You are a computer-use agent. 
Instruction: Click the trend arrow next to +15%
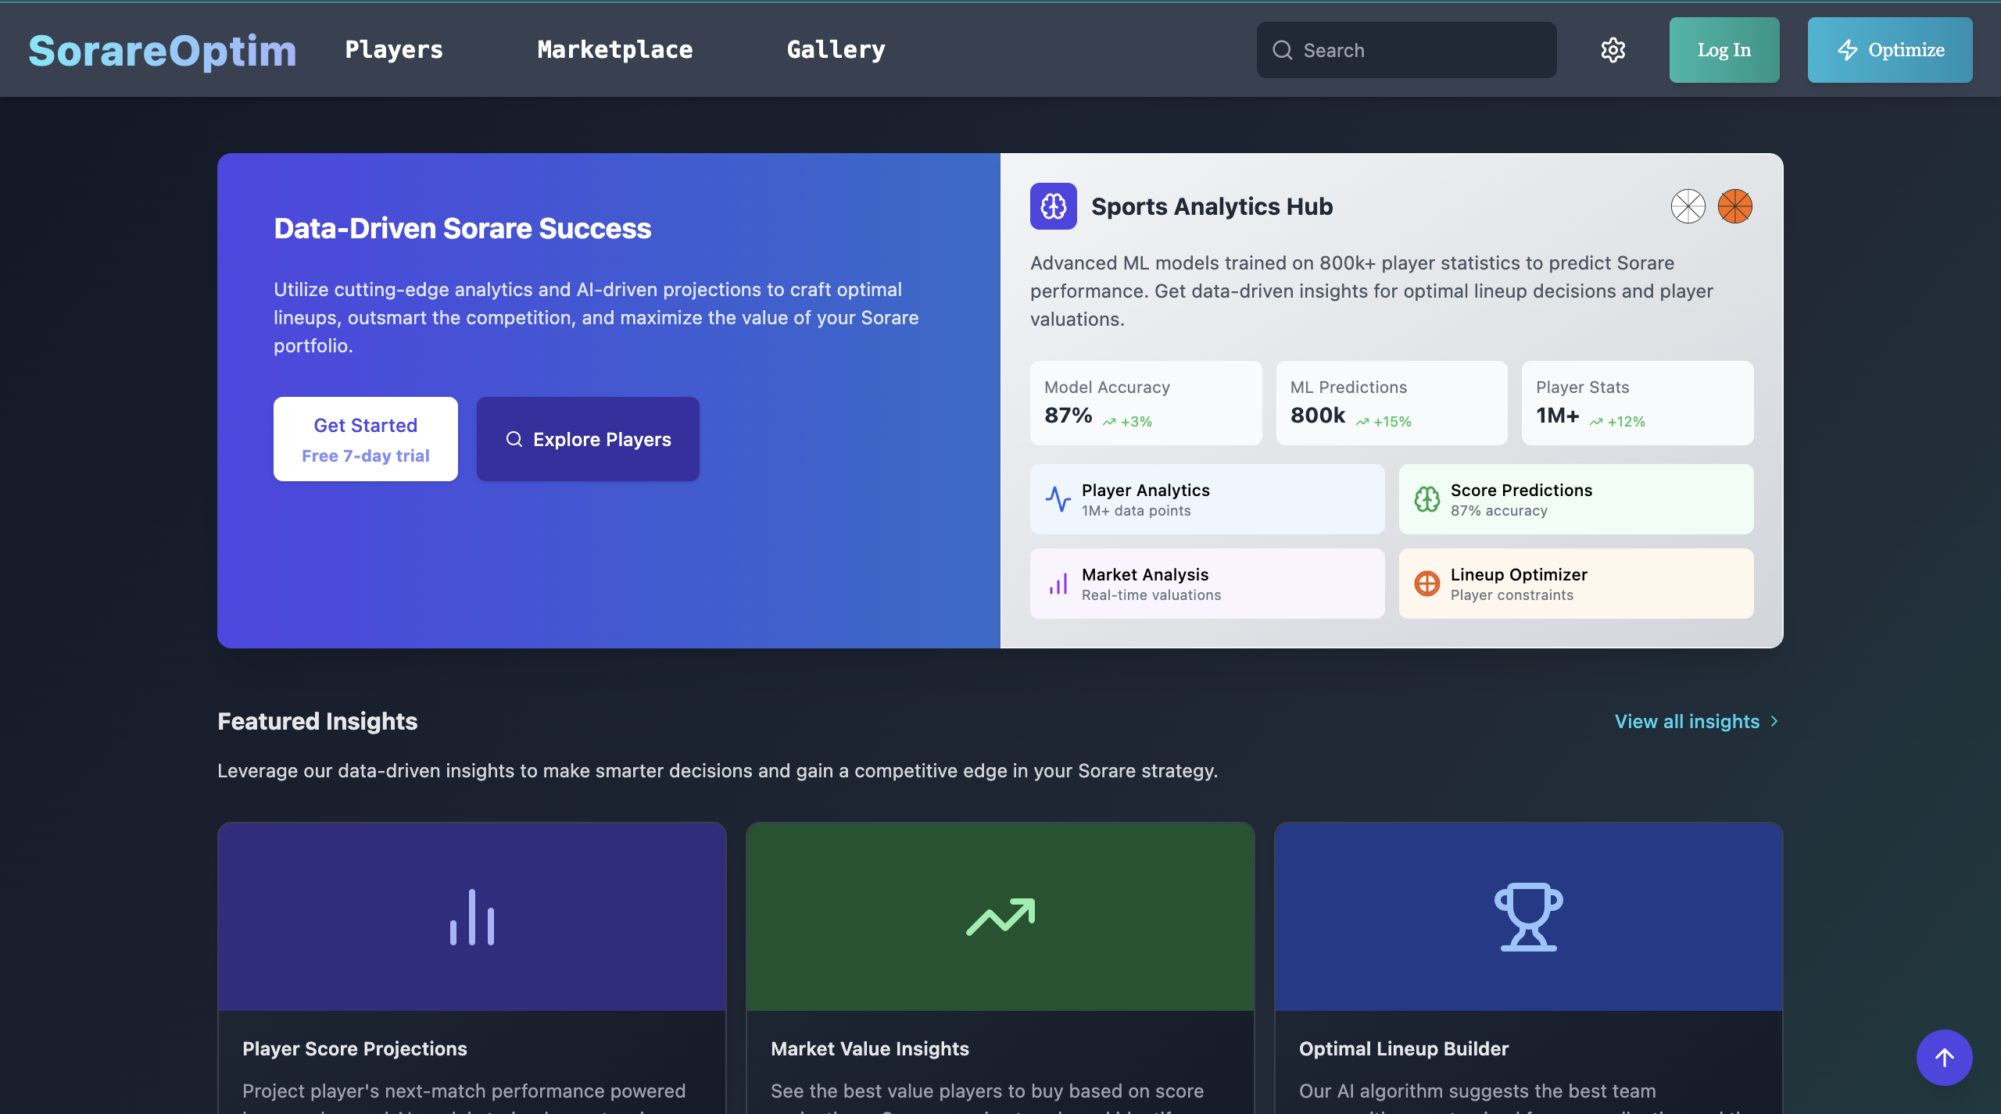tap(1362, 422)
